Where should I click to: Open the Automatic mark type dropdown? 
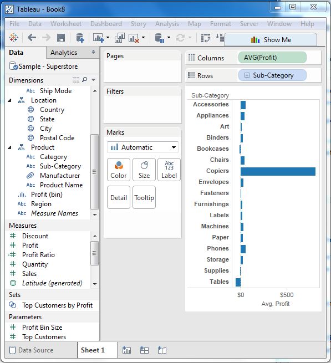142,147
